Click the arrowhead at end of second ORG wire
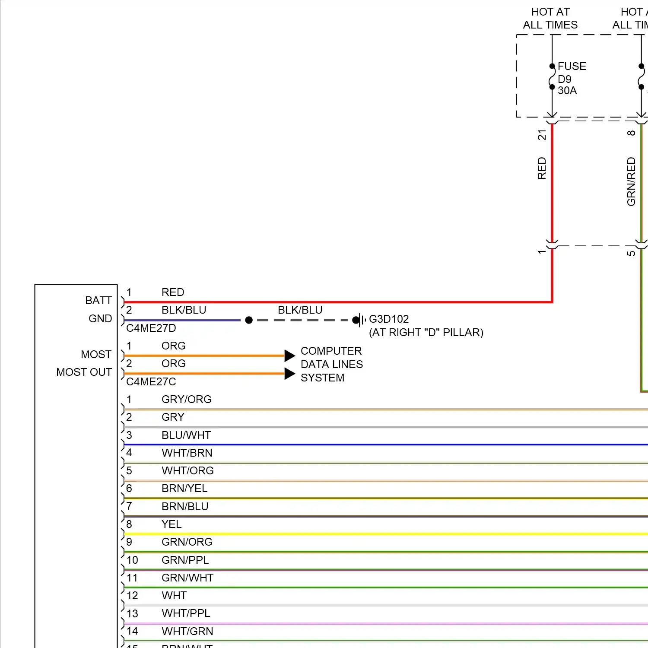Viewport: 648px width, 648px height. (x=290, y=374)
